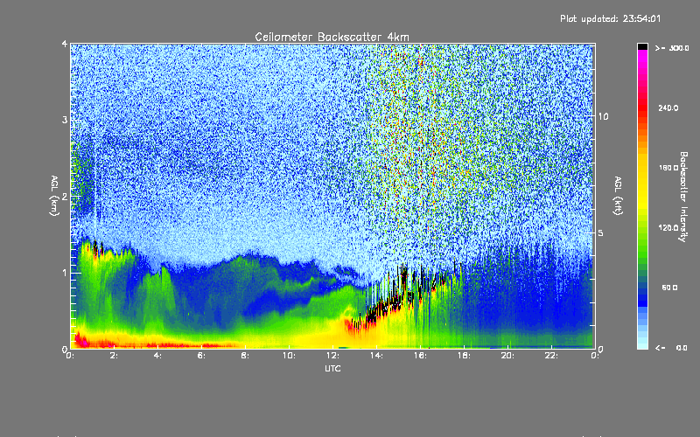The width and height of the screenshot is (700, 437).
Task: Select the "Ceilometer Backscatter 4km" plot title
Action: click(x=332, y=37)
